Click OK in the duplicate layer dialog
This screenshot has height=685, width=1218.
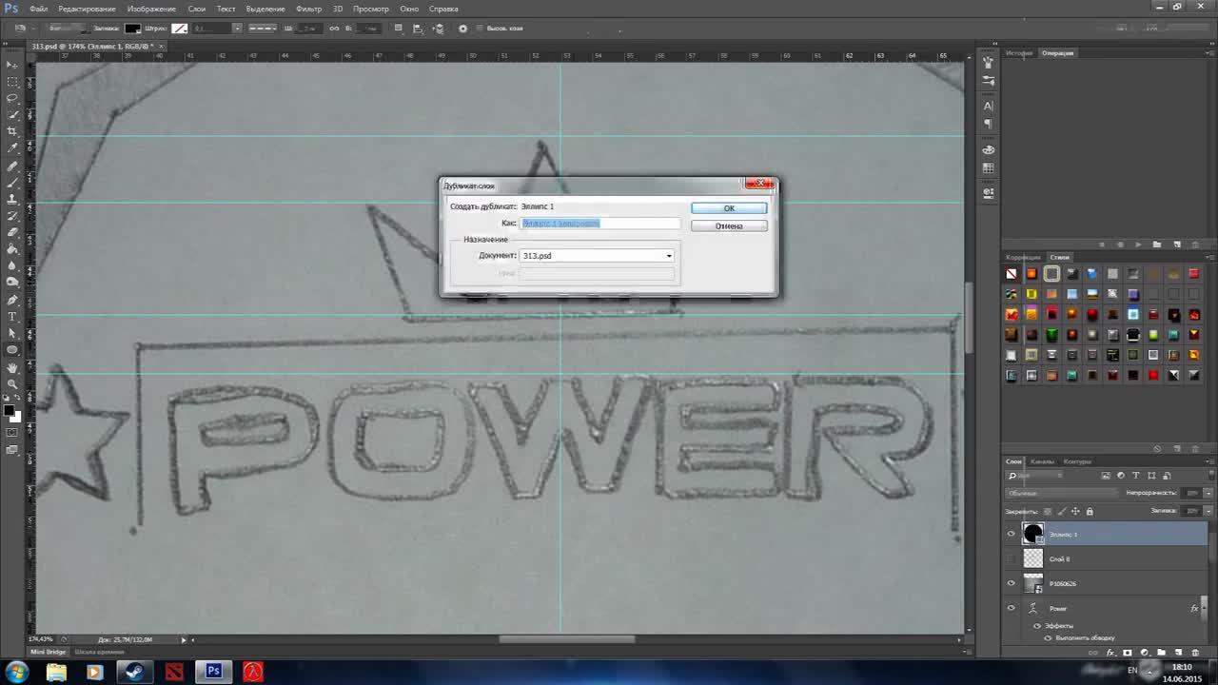[x=729, y=208]
